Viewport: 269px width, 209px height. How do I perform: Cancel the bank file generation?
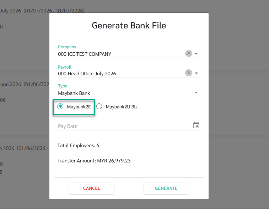92,188
